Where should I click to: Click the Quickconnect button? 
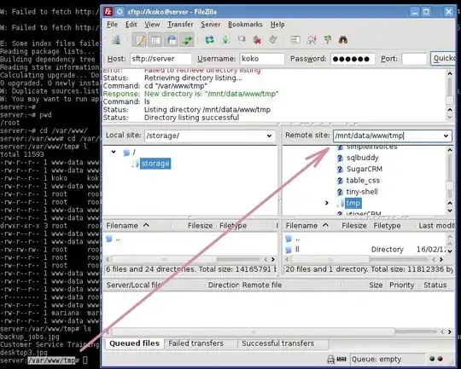coord(443,59)
